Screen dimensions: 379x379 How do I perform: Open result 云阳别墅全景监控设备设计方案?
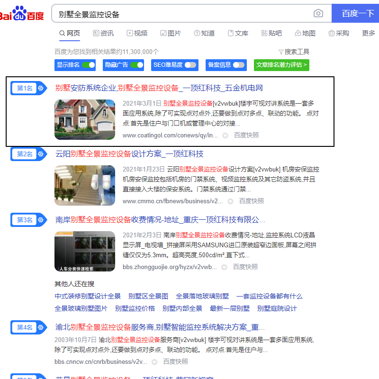(x=129, y=153)
